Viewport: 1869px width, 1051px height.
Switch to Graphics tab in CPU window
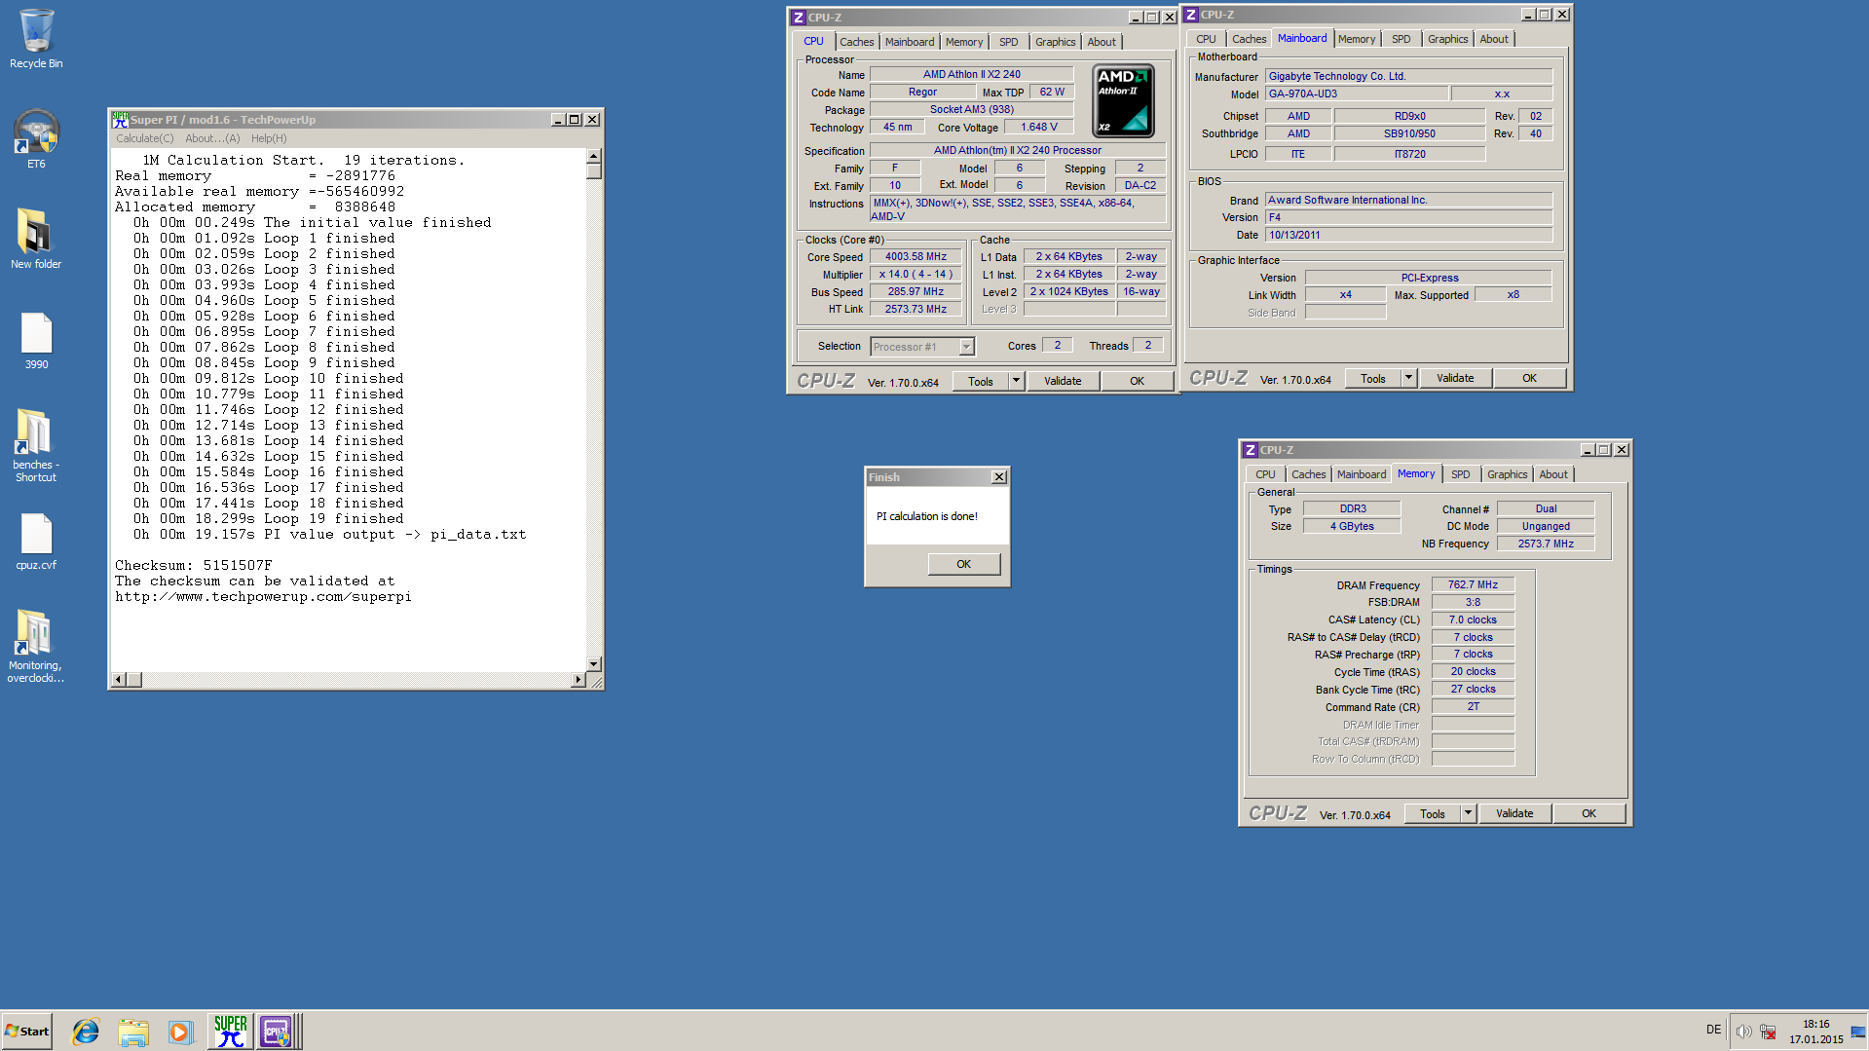(x=1055, y=42)
